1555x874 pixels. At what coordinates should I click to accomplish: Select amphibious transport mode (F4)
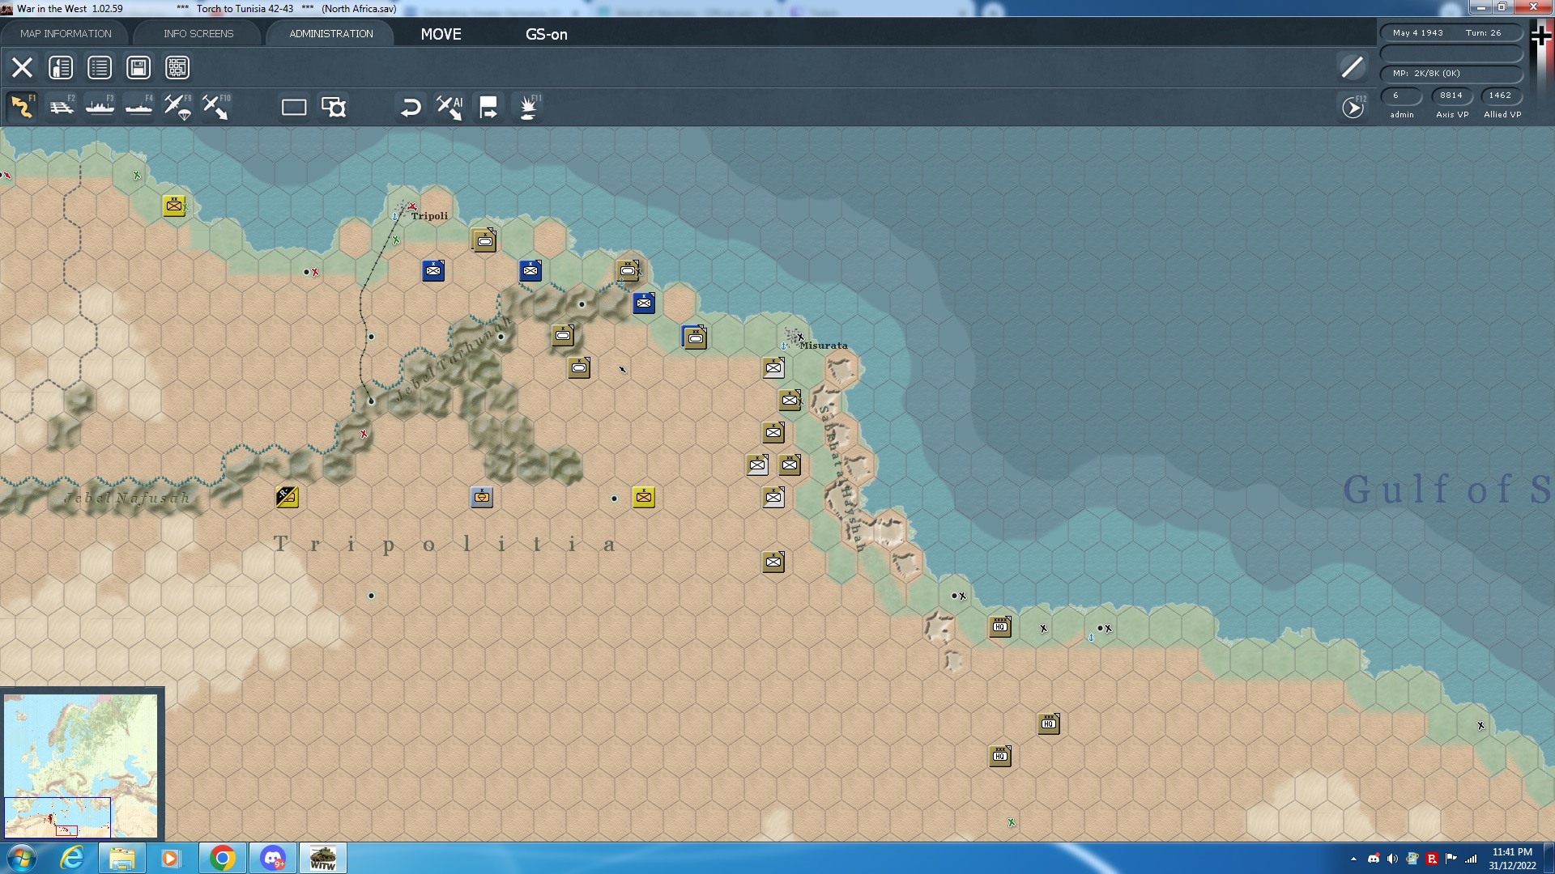tap(138, 107)
